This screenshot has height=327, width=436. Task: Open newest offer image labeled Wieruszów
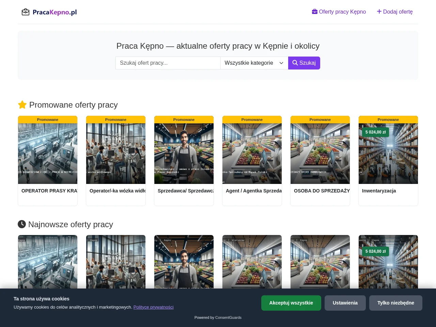point(252,262)
